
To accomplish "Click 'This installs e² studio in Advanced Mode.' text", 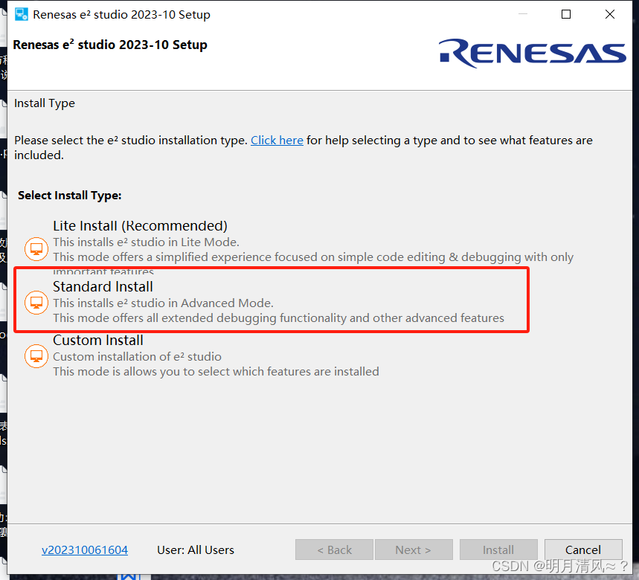I will [163, 303].
